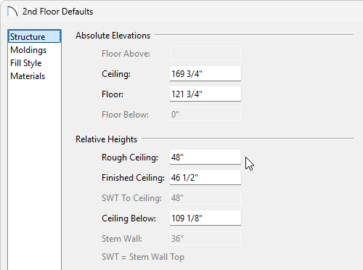Click the Chief Architect dialog title icon
The height and width of the screenshot is (270, 363).
12,12
